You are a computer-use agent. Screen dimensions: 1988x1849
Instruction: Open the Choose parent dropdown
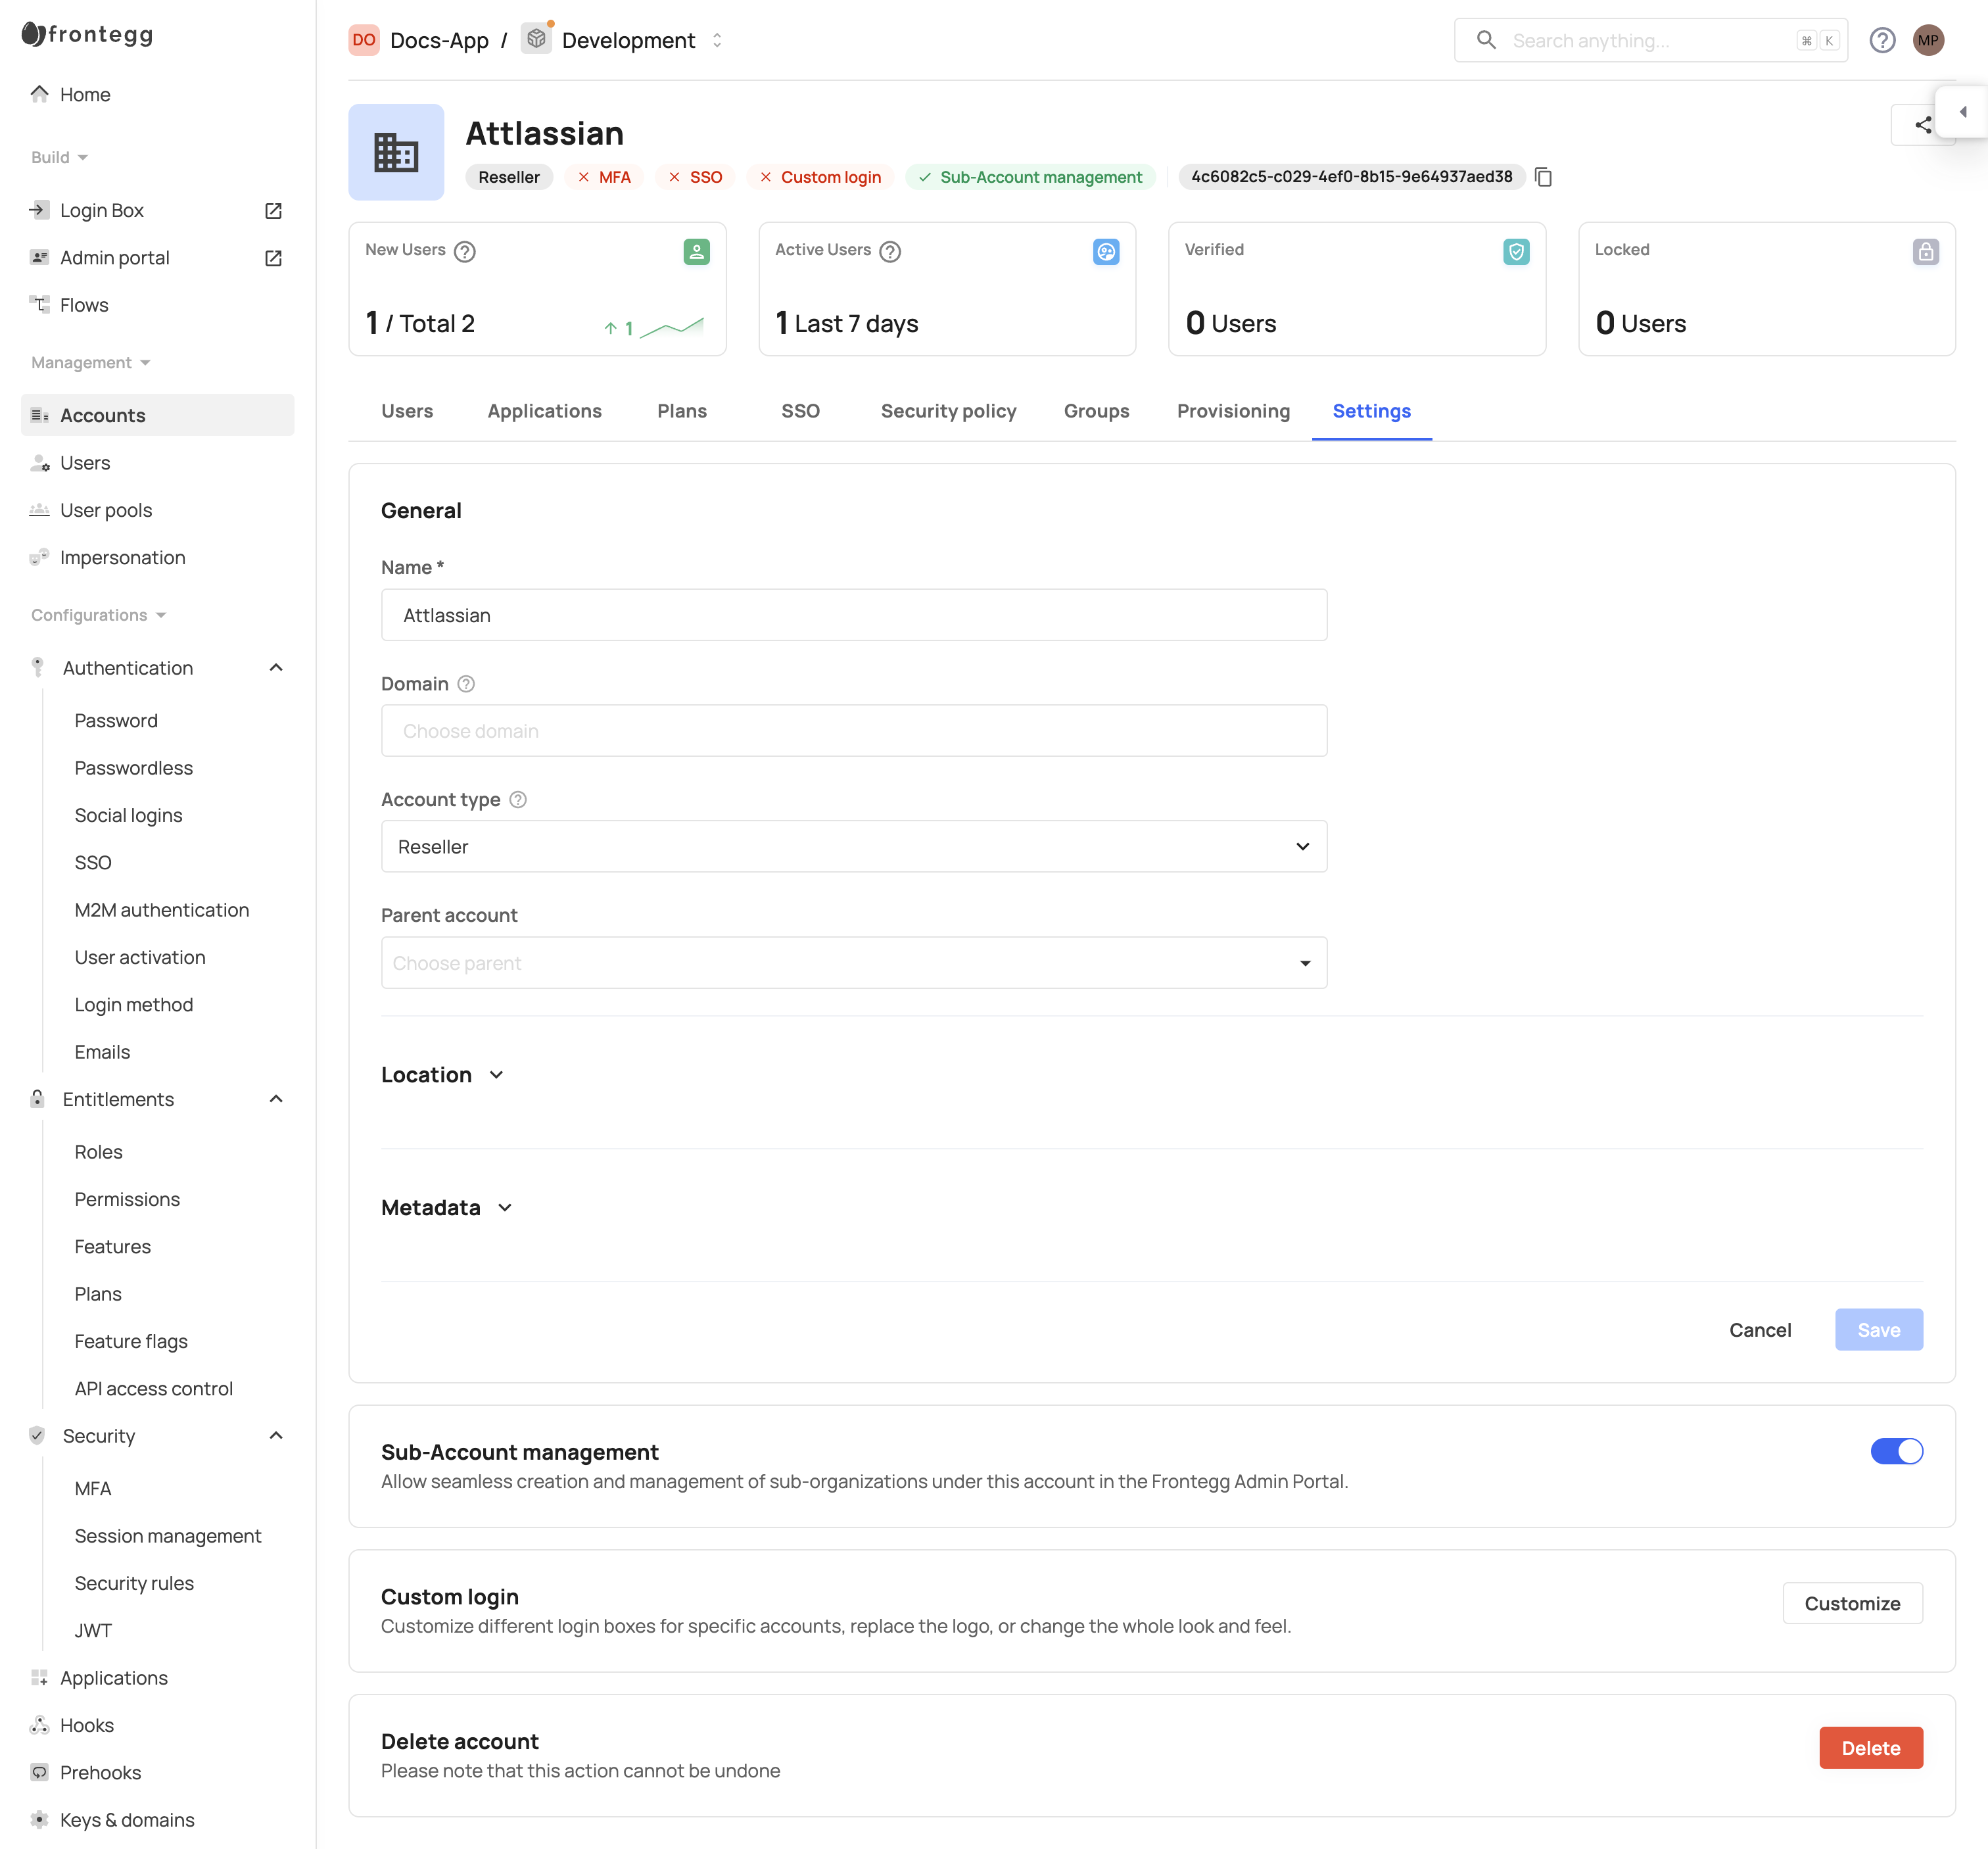pyautogui.click(x=1304, y=962)
